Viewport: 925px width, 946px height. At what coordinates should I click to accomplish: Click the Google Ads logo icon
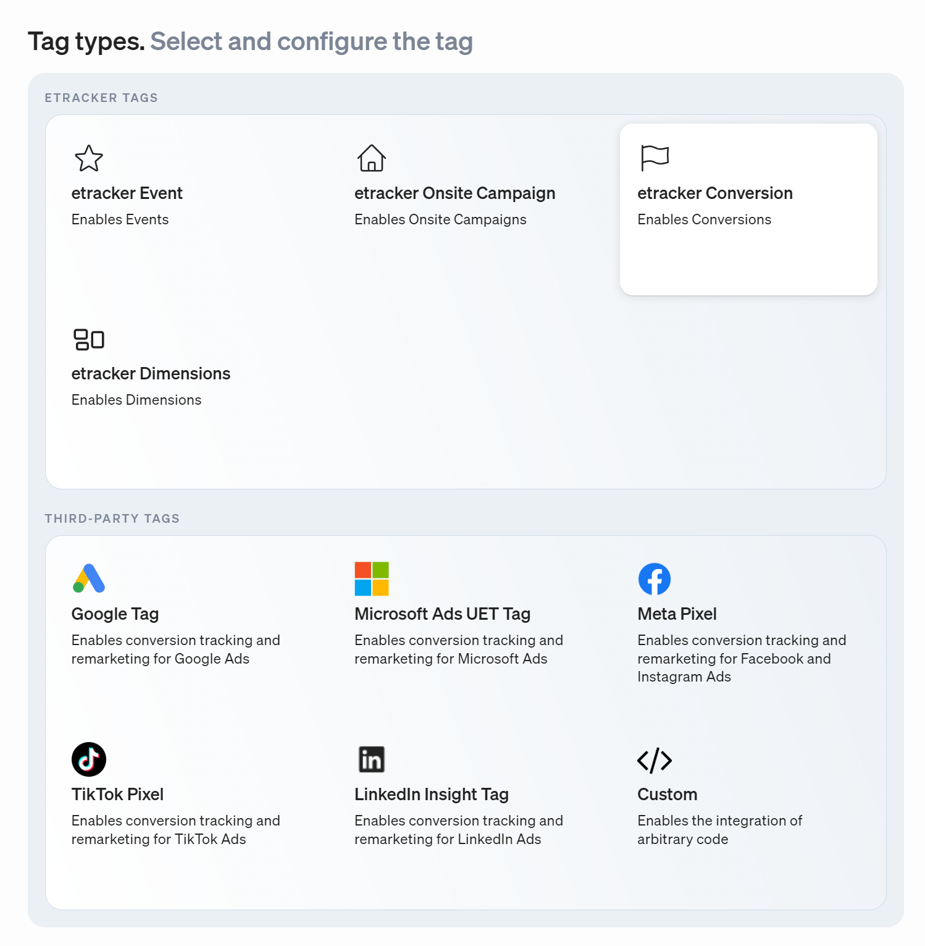[89, 578]
